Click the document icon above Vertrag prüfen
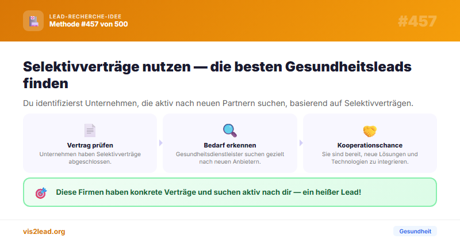The image size is (460, 242). click(x=90, y=131)
